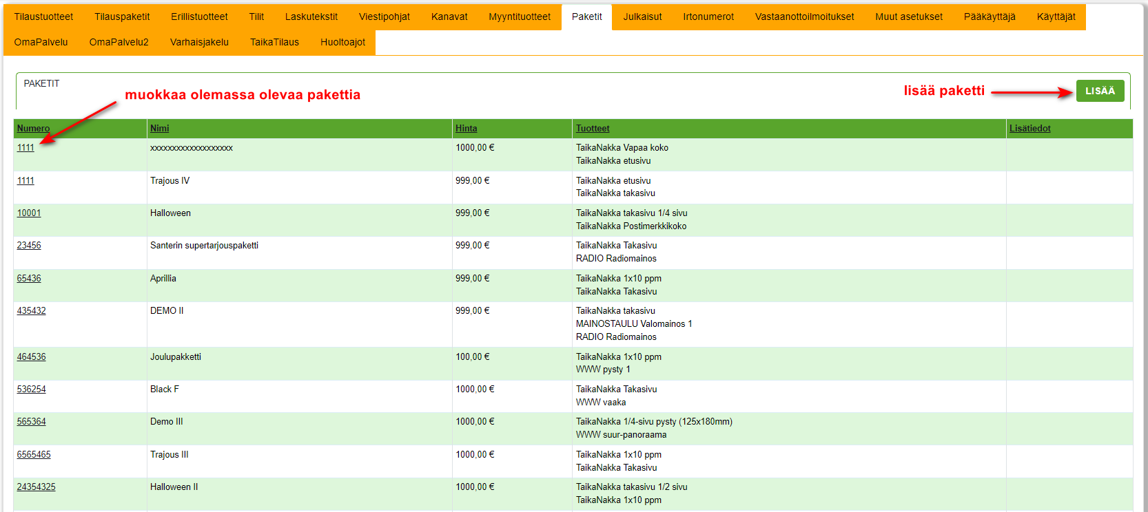Sort by the Tuotteet column header
Image resolution: width=1148 pixels, height=512 pixels.
coord(593,129)
